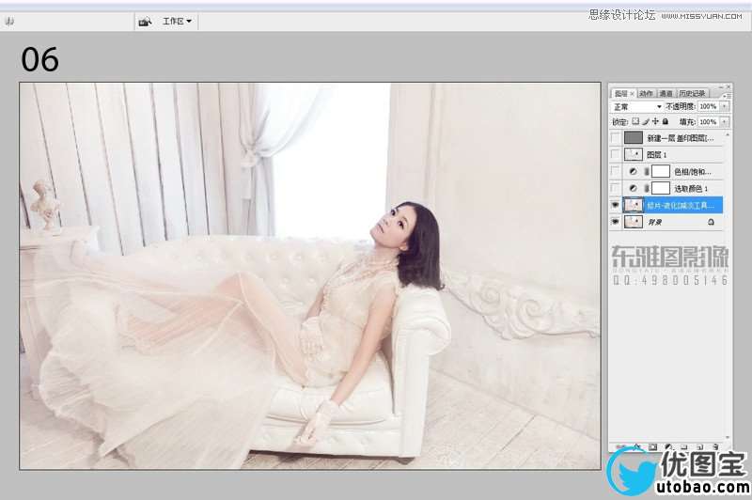Open the layers panel options menu icon
Viewport: 752px width, 500px height.
pos(726,96)
